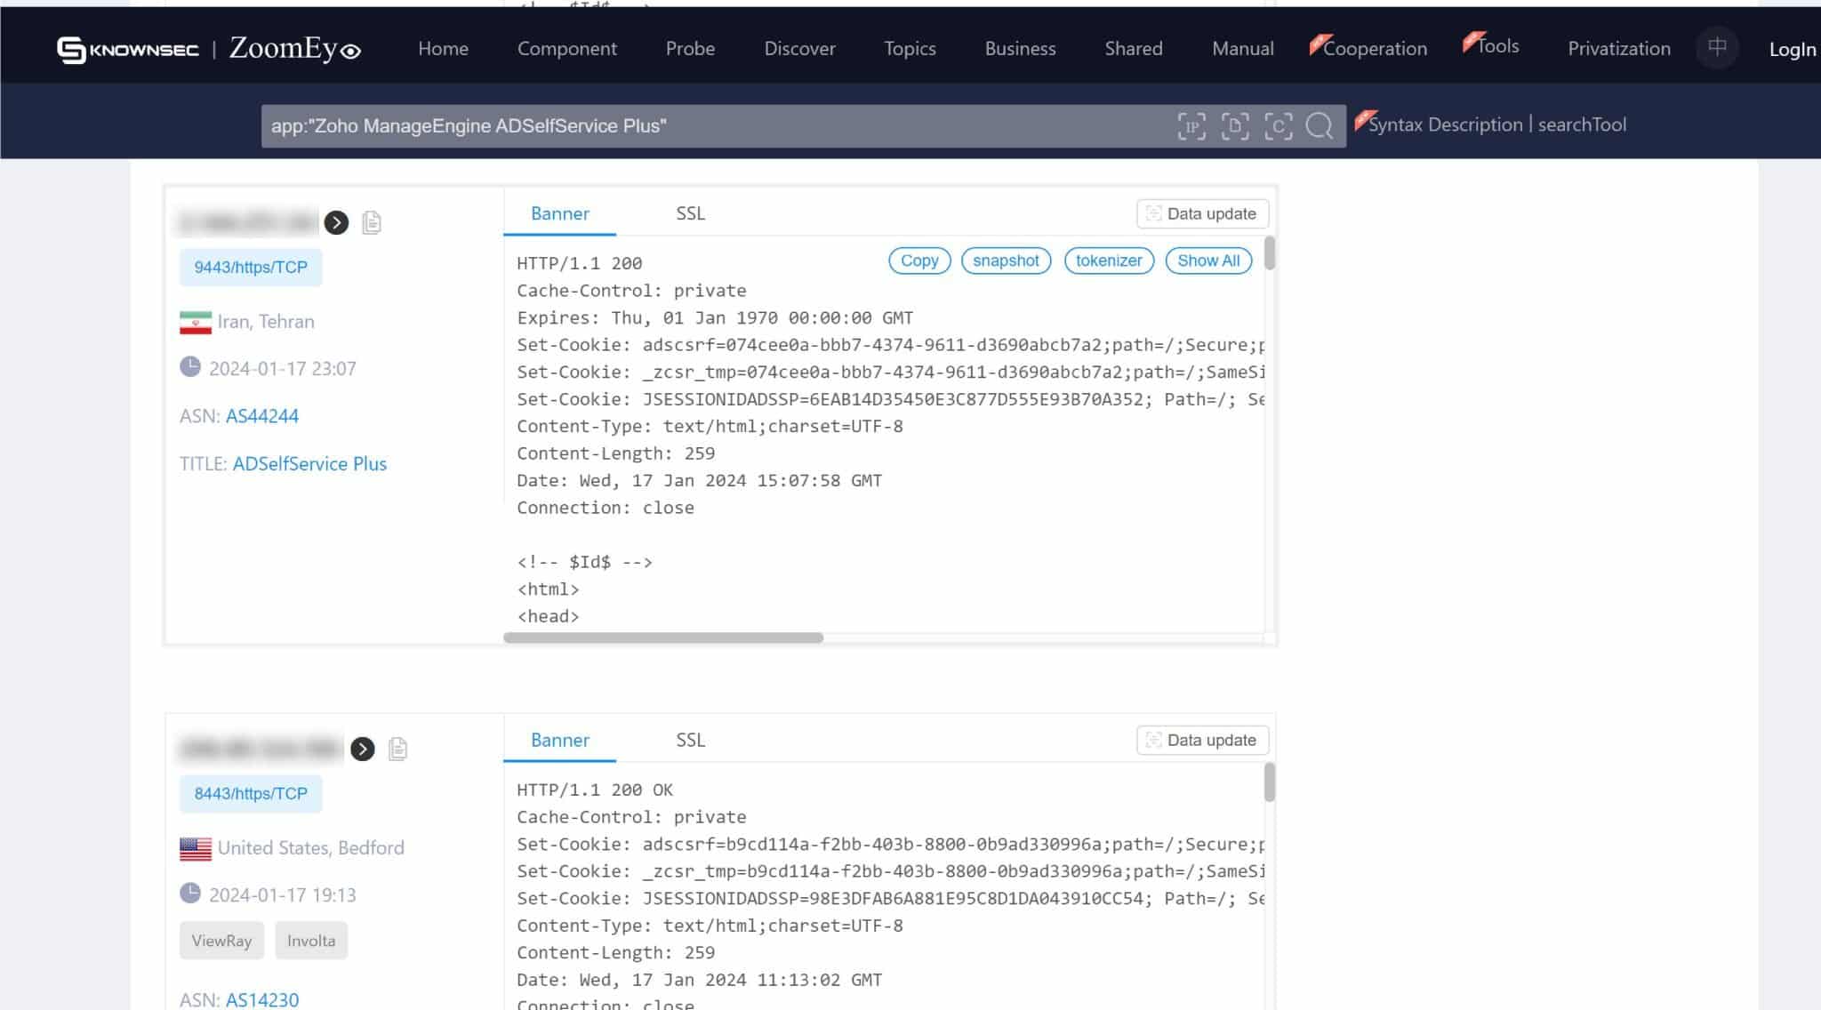
Task: Click the IP batch search icon
Action: 1191,126
